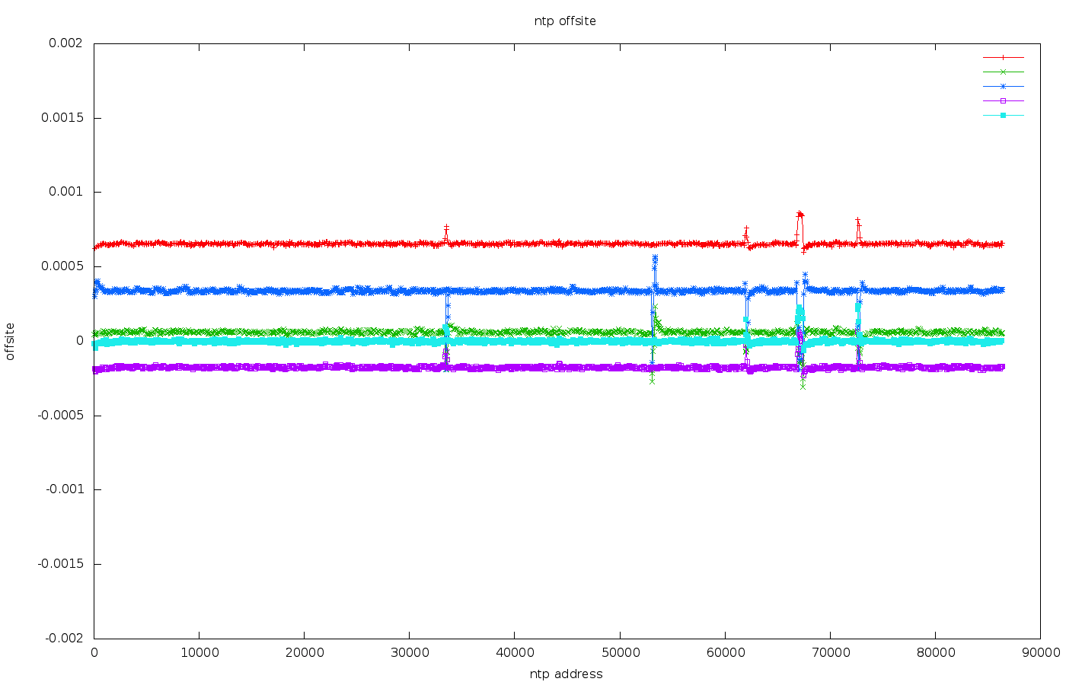Screen dimensions: 1066x685
Task: Click the cyan filled square legend marker
Action: point(1003,115)
